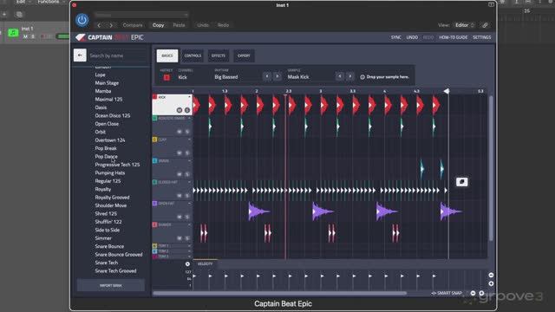Click Compare in plugin header
This screenshot has width=555, height=312.
click(133, 25)
